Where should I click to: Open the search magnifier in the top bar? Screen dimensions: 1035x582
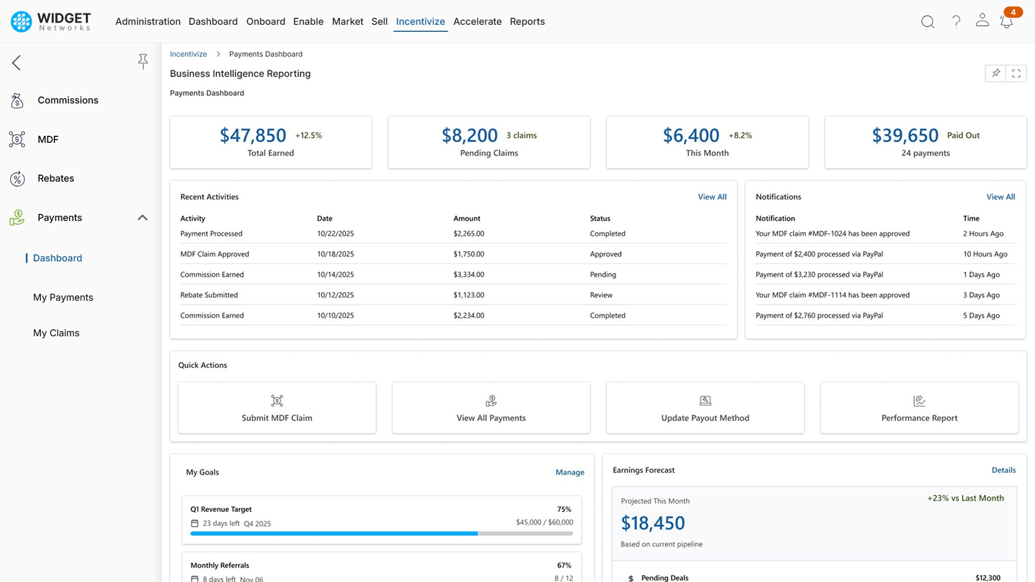pos(928,22)
